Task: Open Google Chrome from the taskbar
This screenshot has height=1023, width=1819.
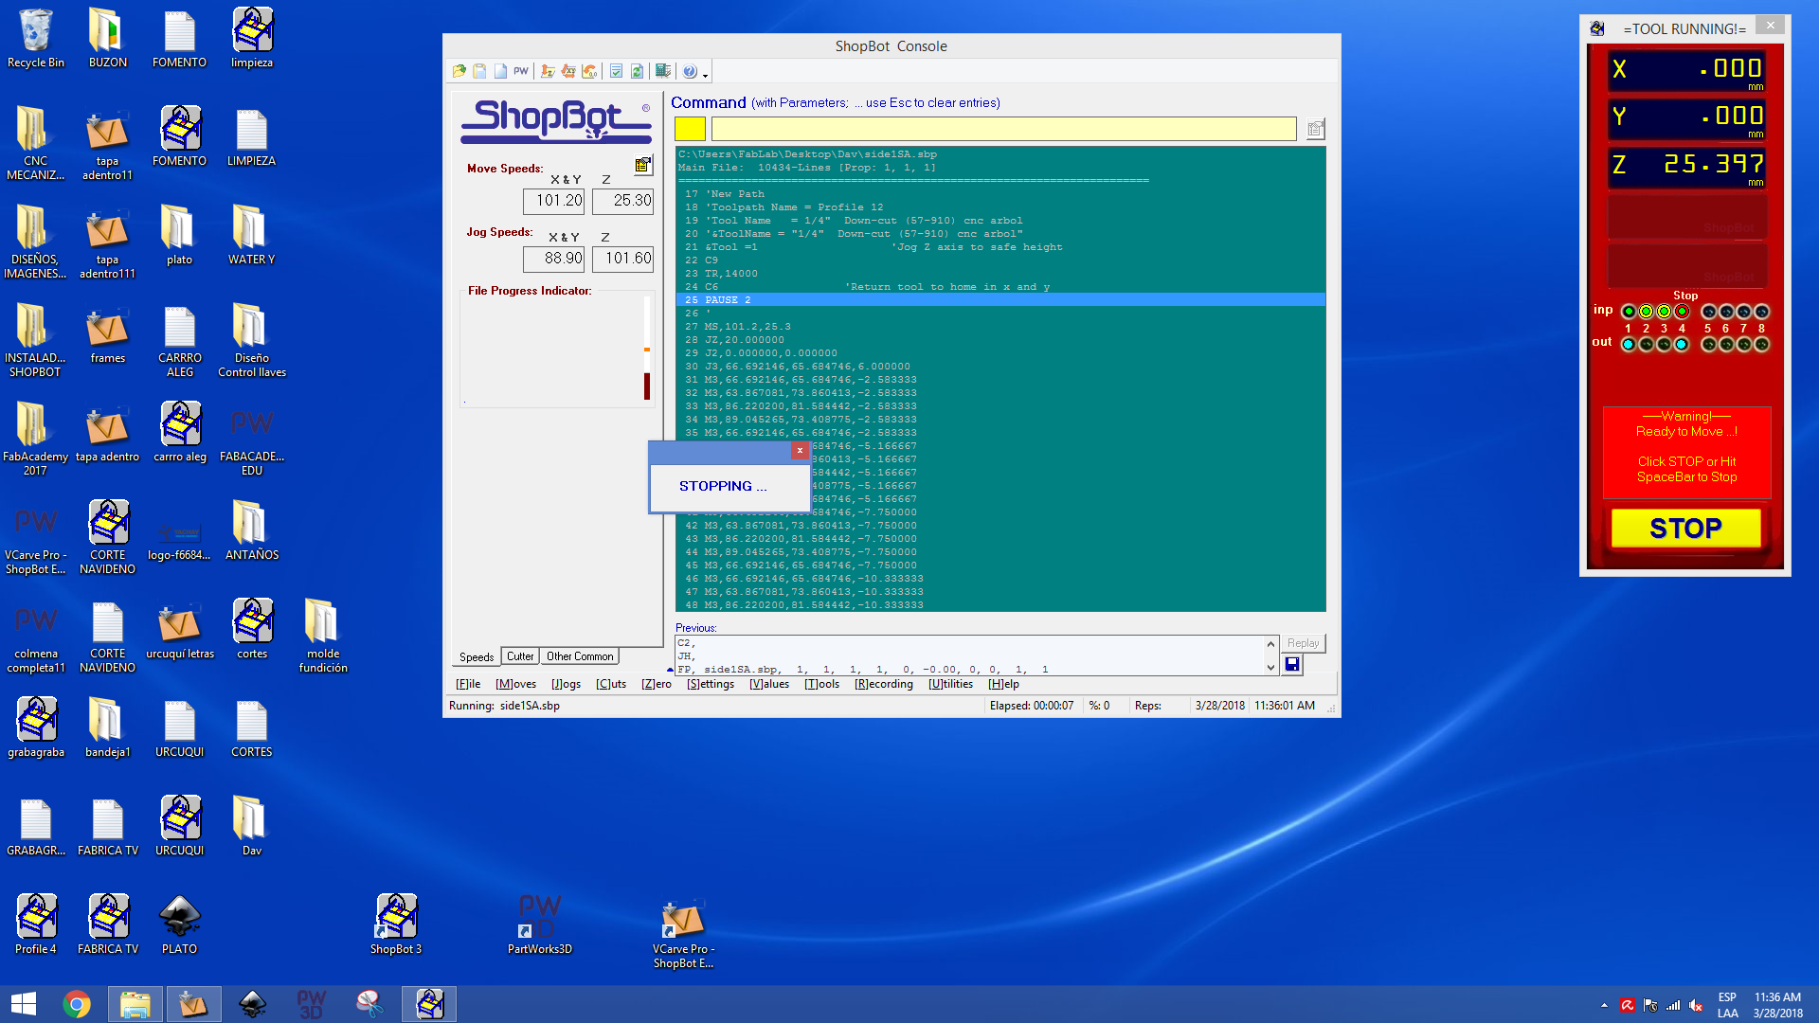Action: tap(77, 1004)
